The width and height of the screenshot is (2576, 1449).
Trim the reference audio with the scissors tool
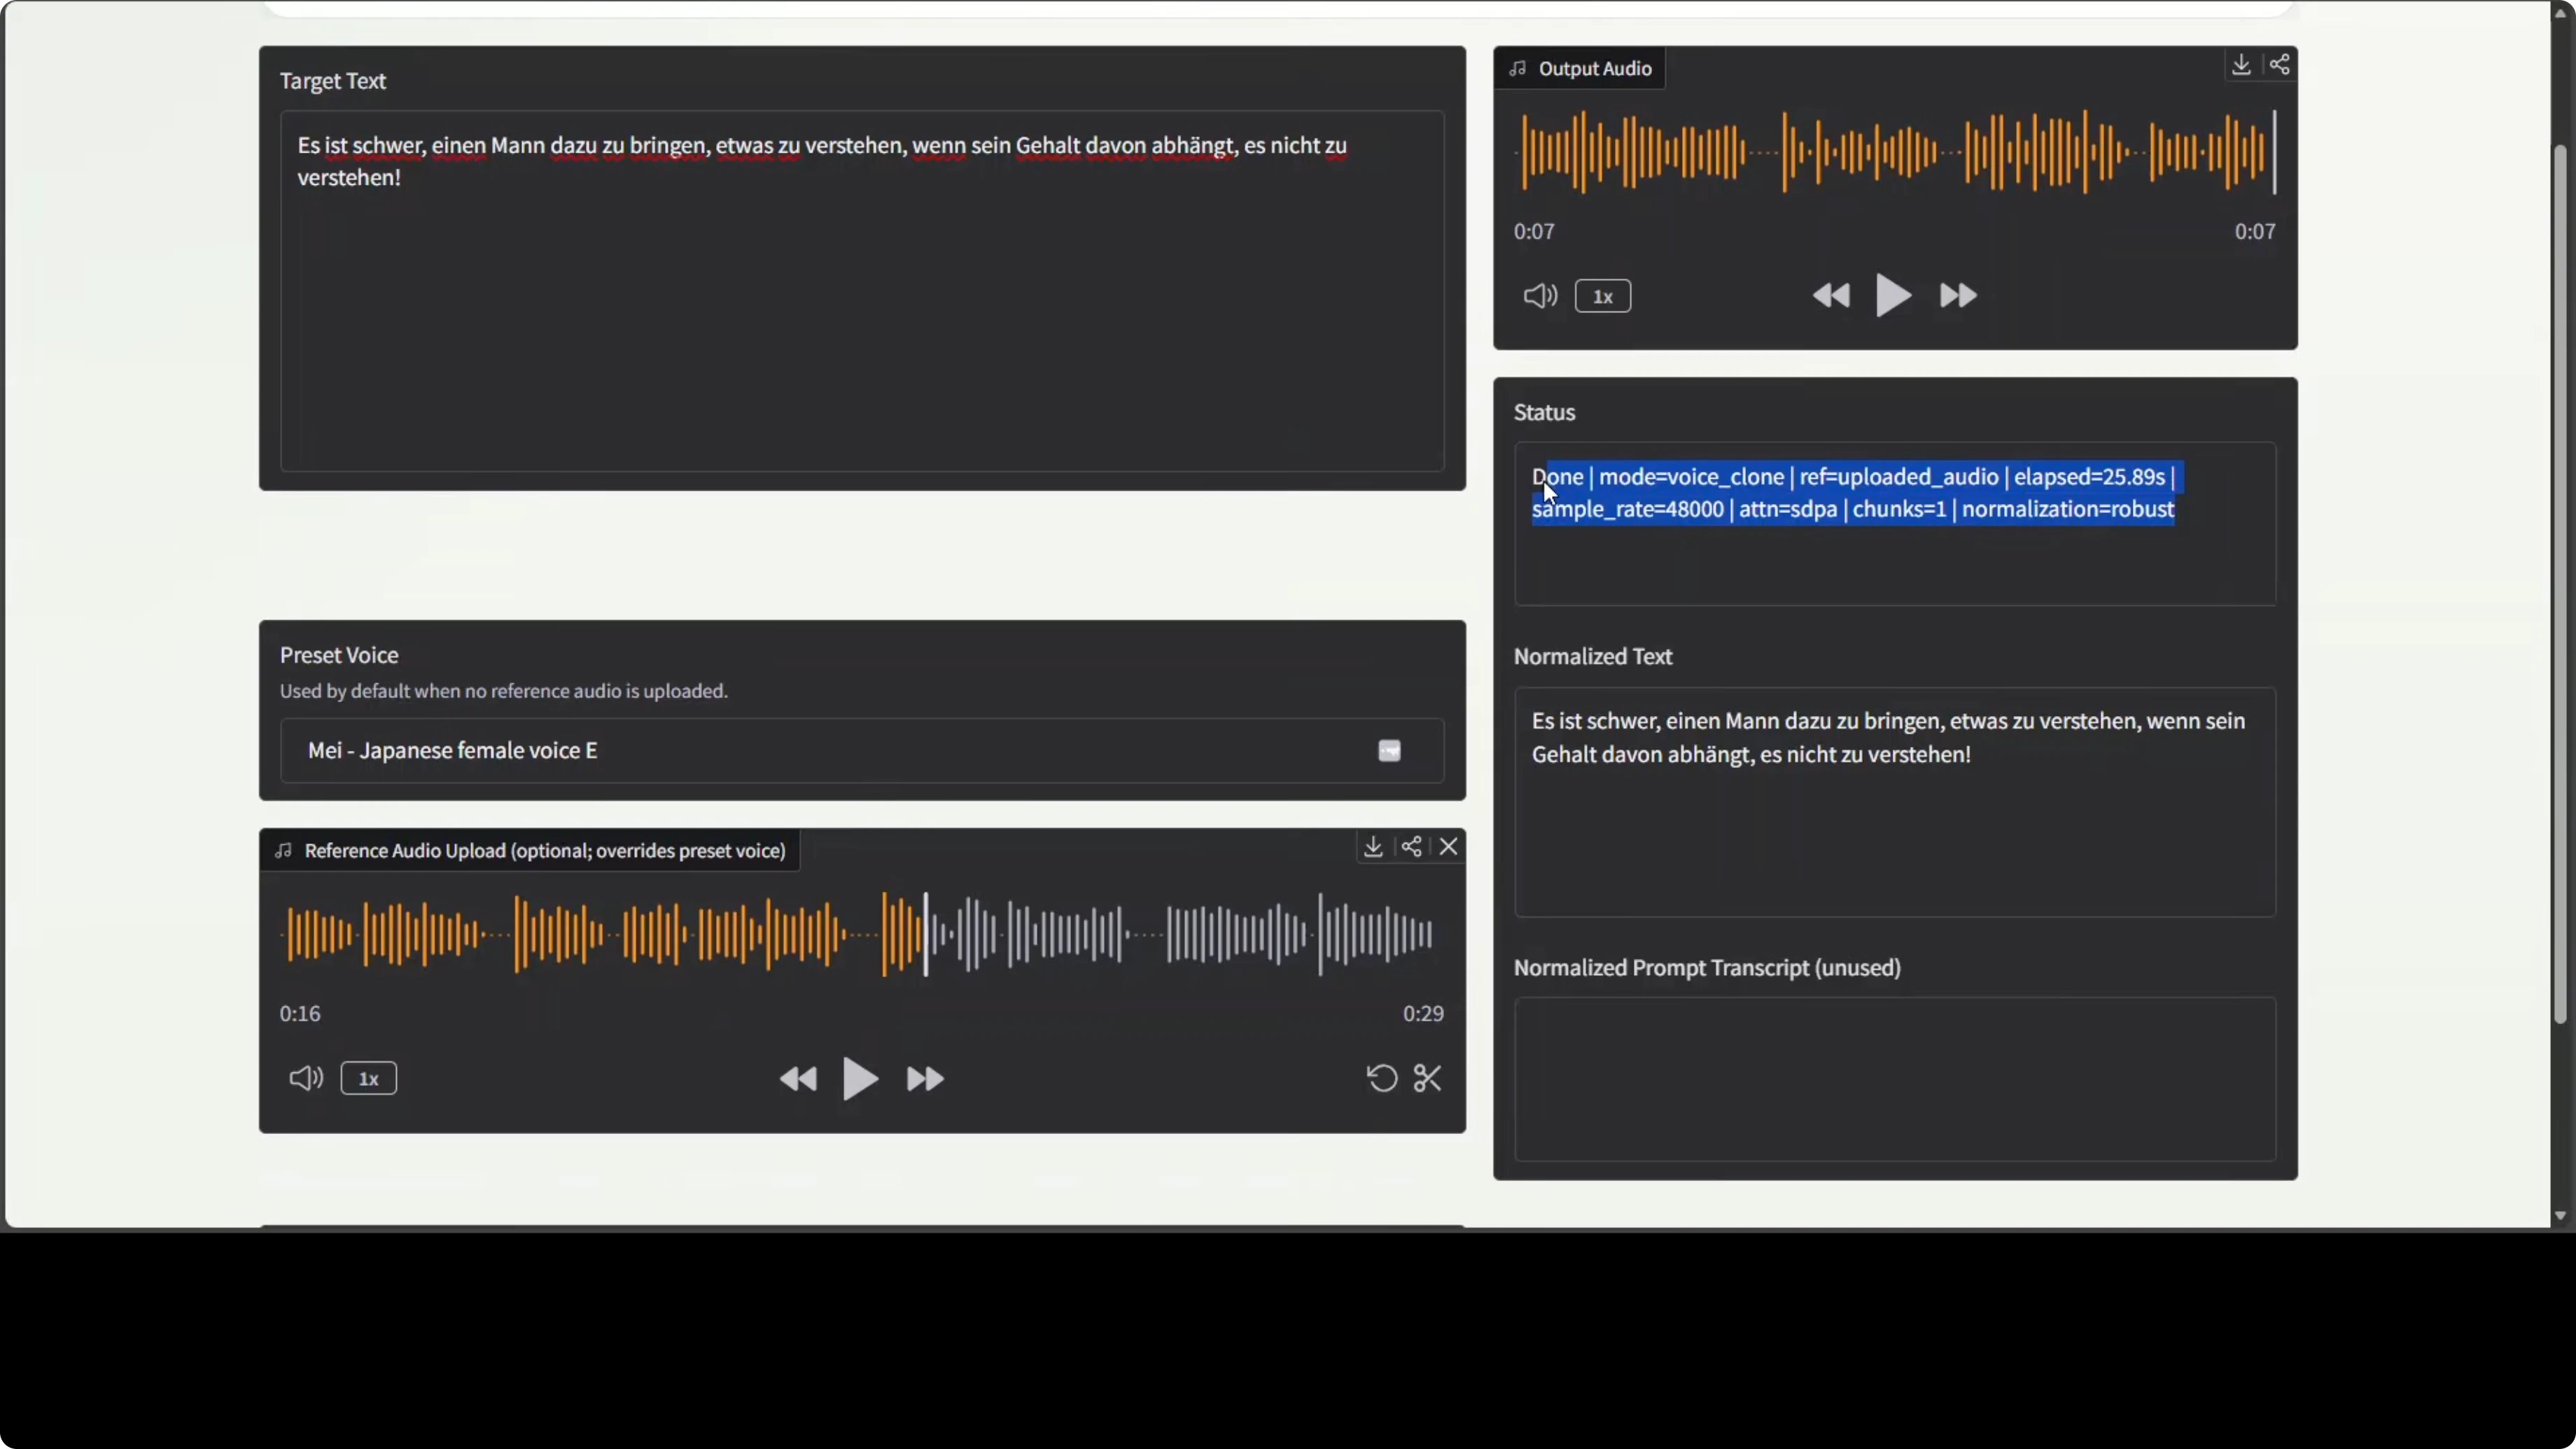click(x=1428, y=1078)
